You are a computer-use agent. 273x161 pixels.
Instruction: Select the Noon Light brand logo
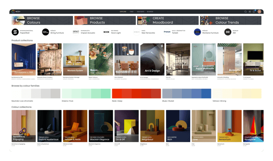106,32
